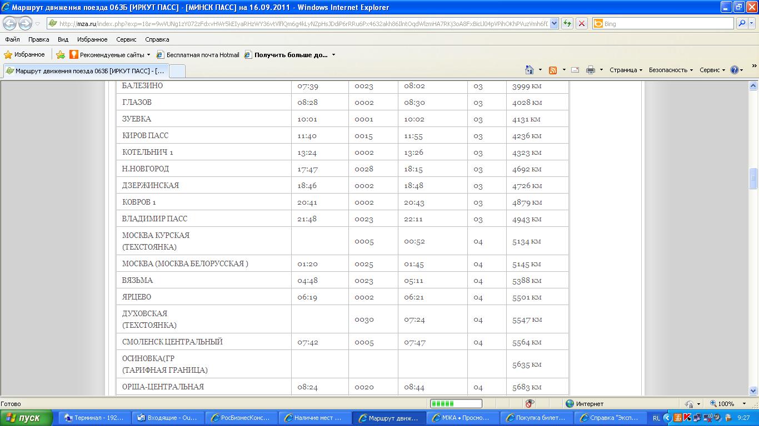This screenshot has width=759, height=426.
Task: Click the Bing search magnifier icon
Action: point(741,24)
